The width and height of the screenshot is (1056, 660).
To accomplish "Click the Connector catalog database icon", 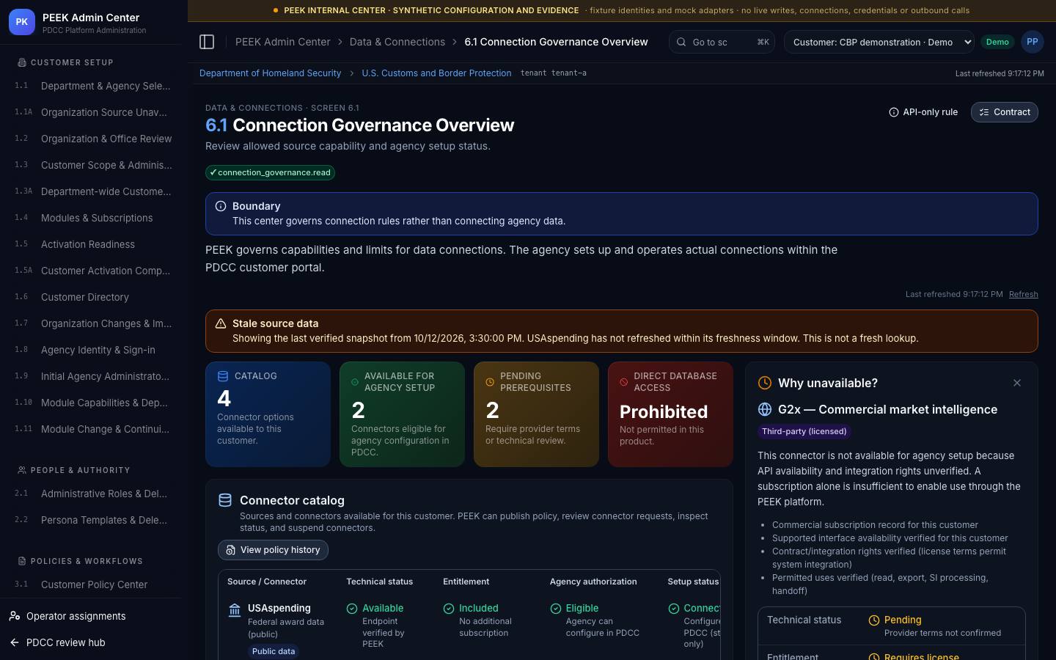I will [225, 500].
